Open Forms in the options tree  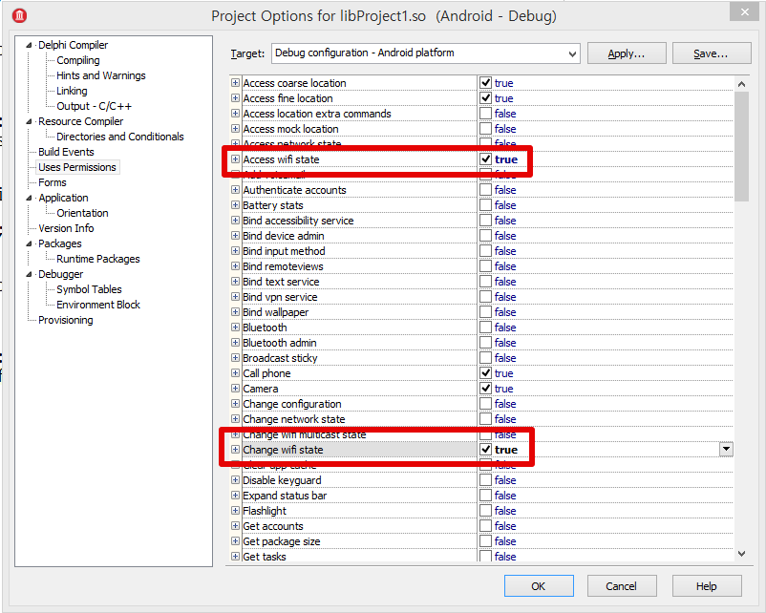point(53,182)
